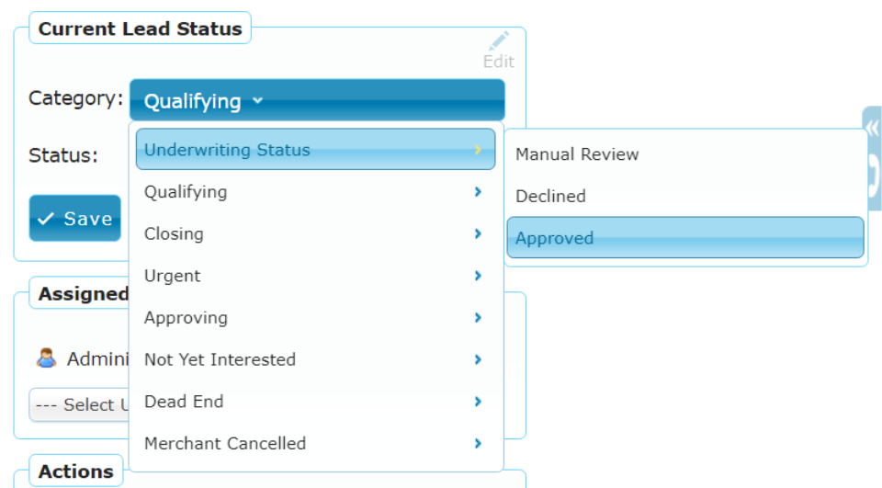Click the checkmark on Save button
Screen dimensions: 882x488
tap(46, 219)
